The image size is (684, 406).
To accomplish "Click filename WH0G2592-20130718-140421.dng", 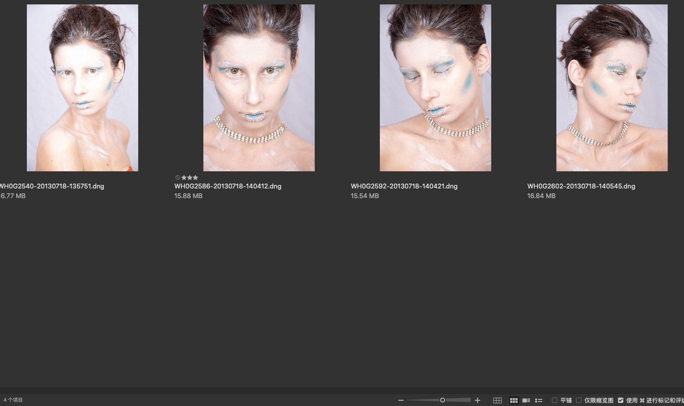I will (x=404, y=186).
